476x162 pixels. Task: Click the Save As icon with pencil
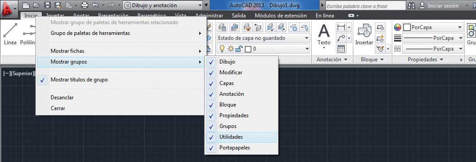coord(58,5)
